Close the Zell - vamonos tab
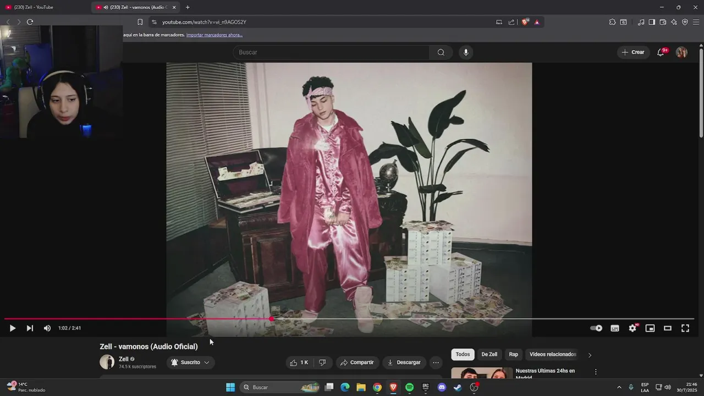The width and height of the screenshot is (704, 396). point(174,7)
